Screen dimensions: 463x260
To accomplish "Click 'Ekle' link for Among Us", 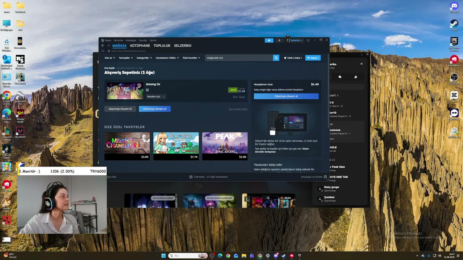I will tap(235, 97).
